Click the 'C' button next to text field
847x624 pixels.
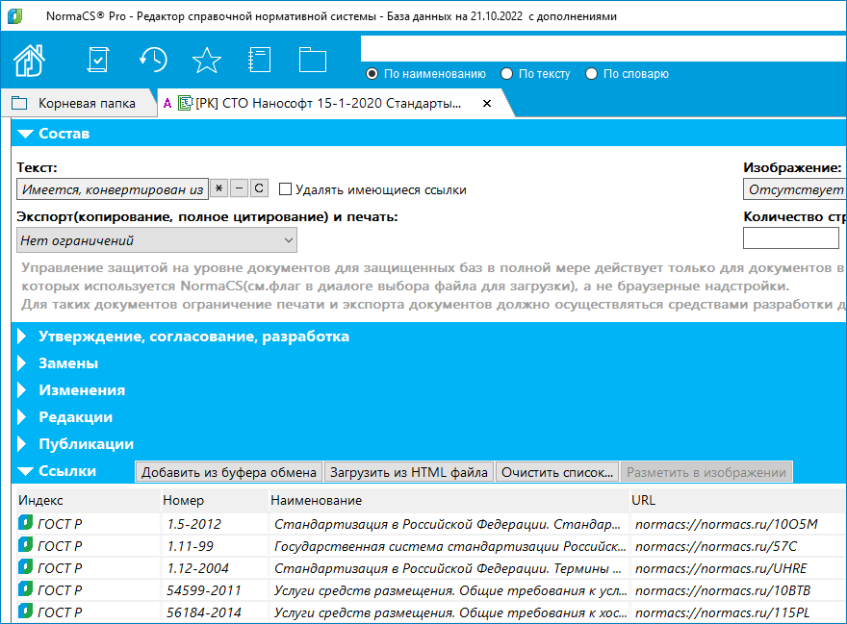pyautogui.click(x=259, y=189)
